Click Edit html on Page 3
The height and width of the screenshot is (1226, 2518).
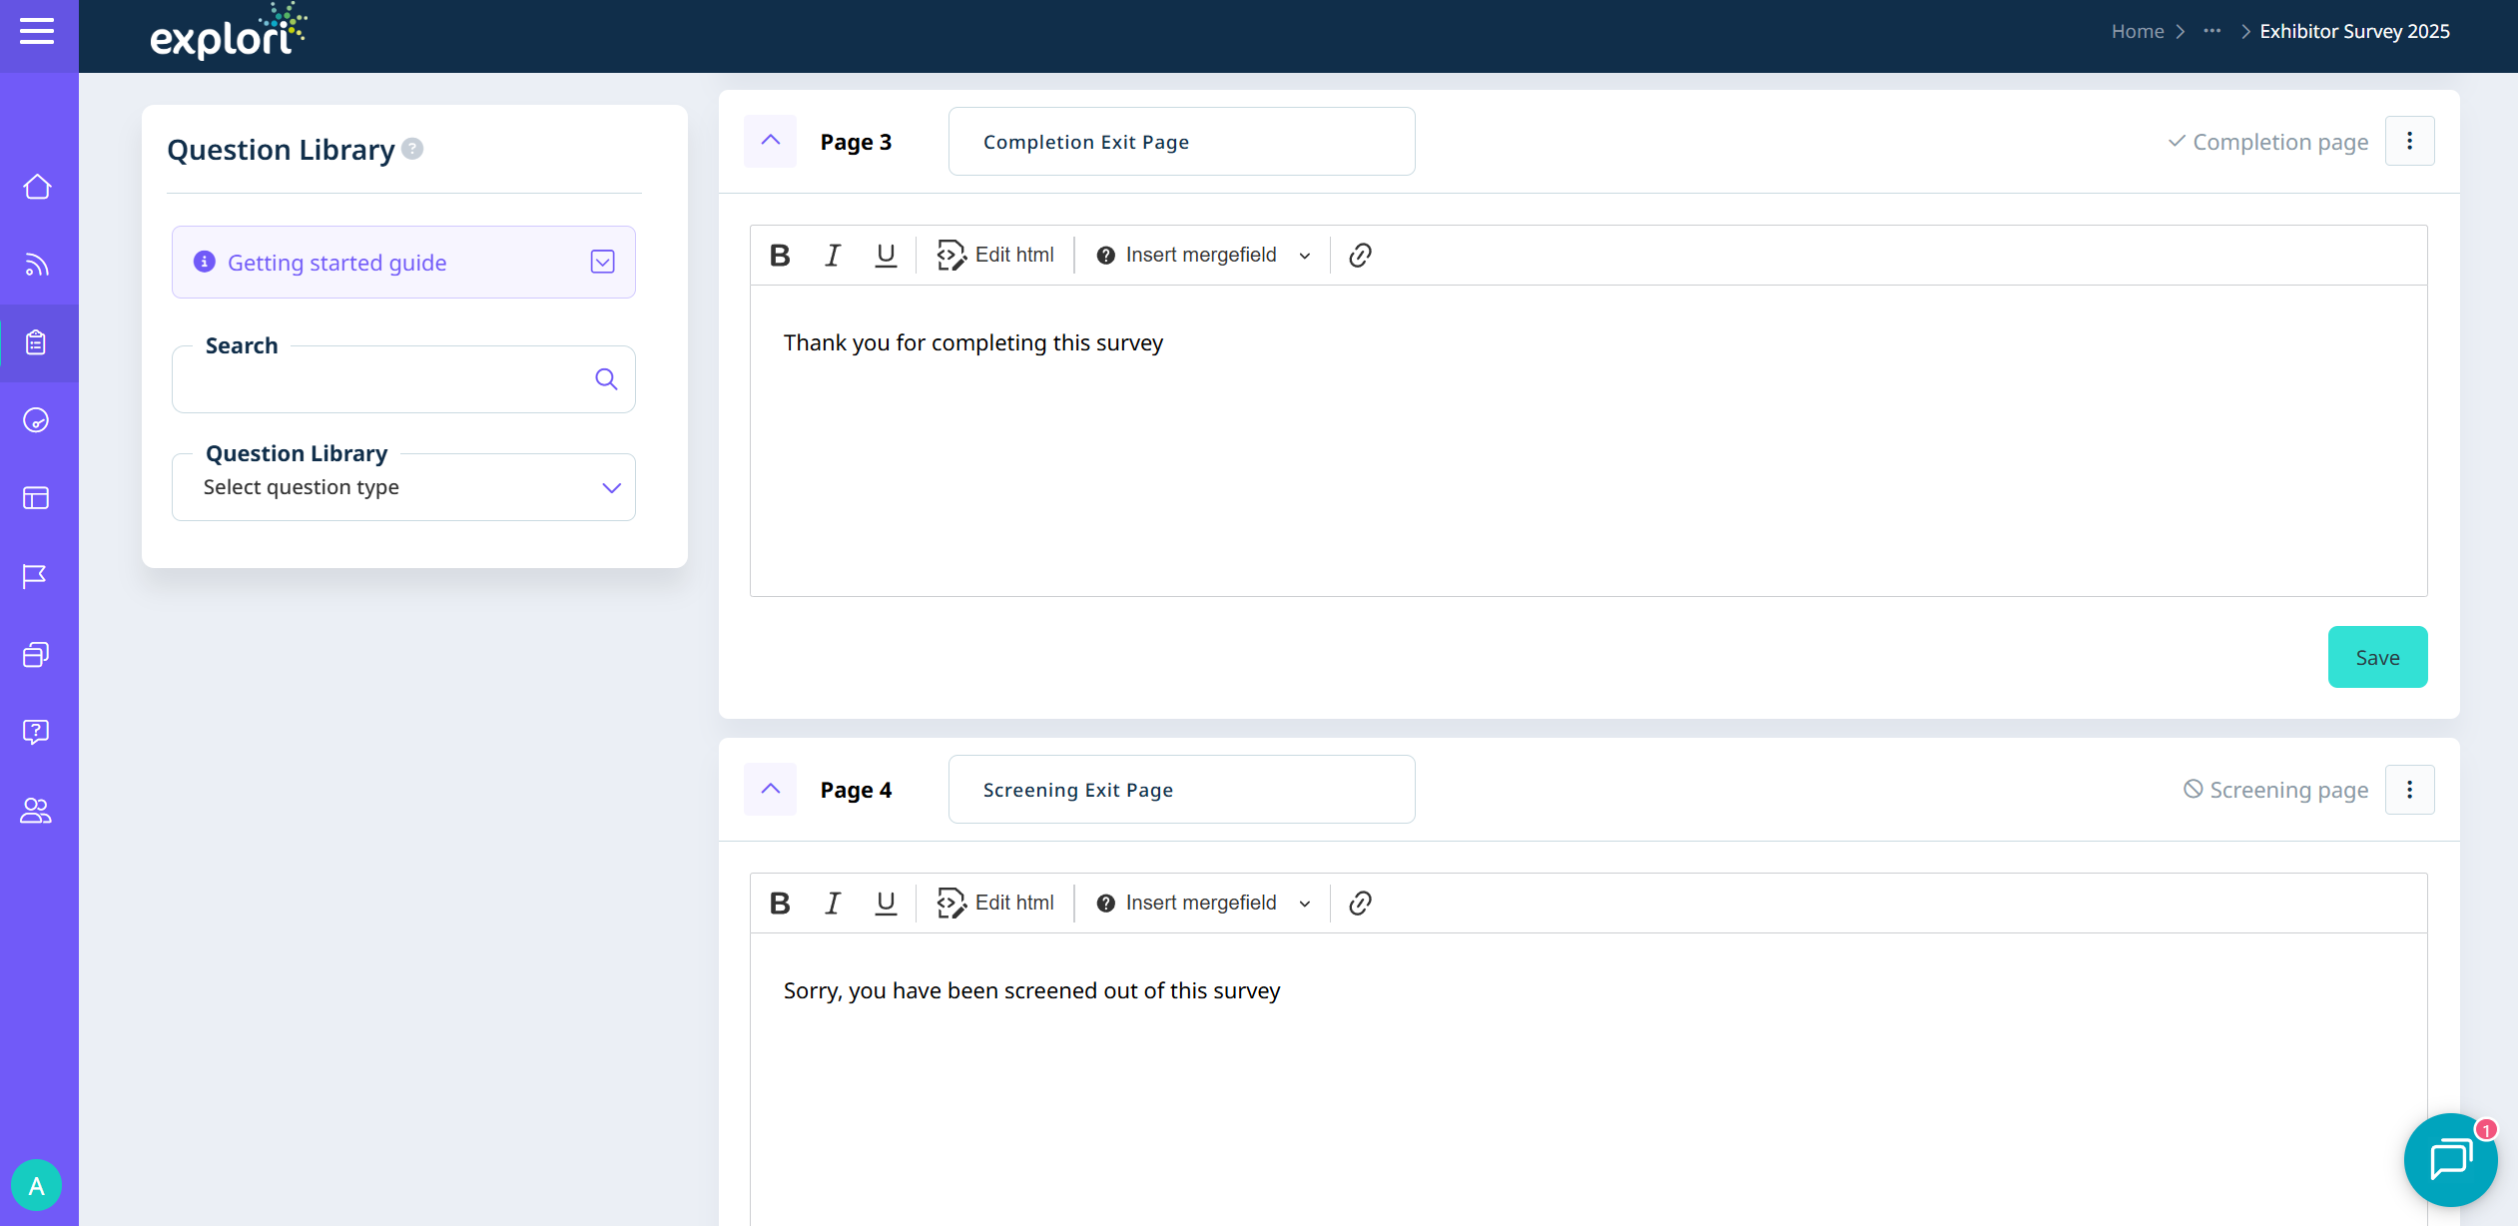click(995, 256)
